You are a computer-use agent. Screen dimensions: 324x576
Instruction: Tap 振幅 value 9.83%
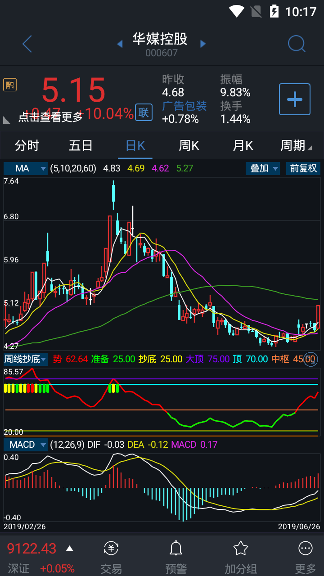pyautogui.click(x=235, y=93)
